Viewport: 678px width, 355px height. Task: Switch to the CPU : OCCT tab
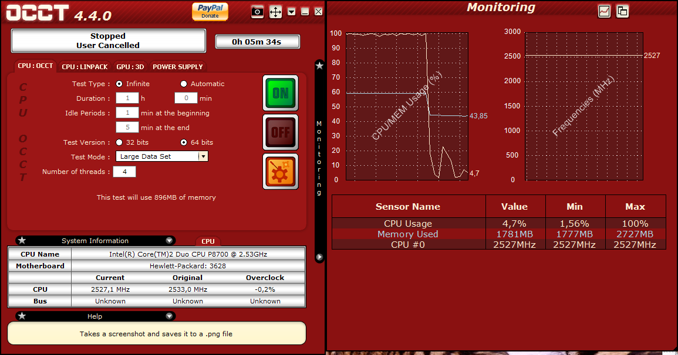[x=35, y=66]
